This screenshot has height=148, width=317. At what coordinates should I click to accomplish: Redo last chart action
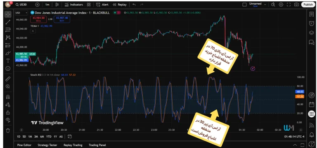(x=142, y=5)
